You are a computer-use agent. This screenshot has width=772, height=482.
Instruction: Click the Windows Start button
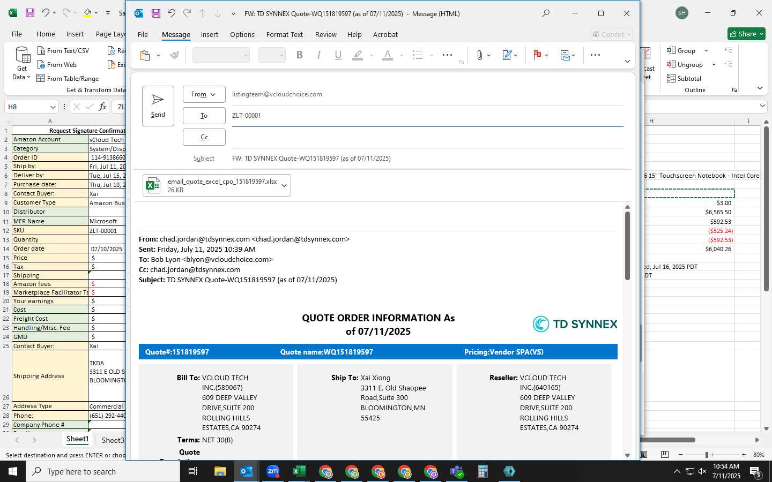click(13, 471)
